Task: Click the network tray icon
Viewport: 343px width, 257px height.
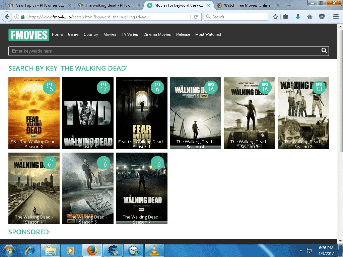Action: click(x=309, y=251)
